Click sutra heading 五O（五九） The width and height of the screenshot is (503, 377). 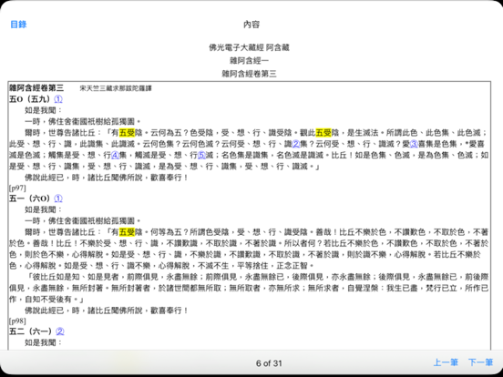tap(30, 99)
